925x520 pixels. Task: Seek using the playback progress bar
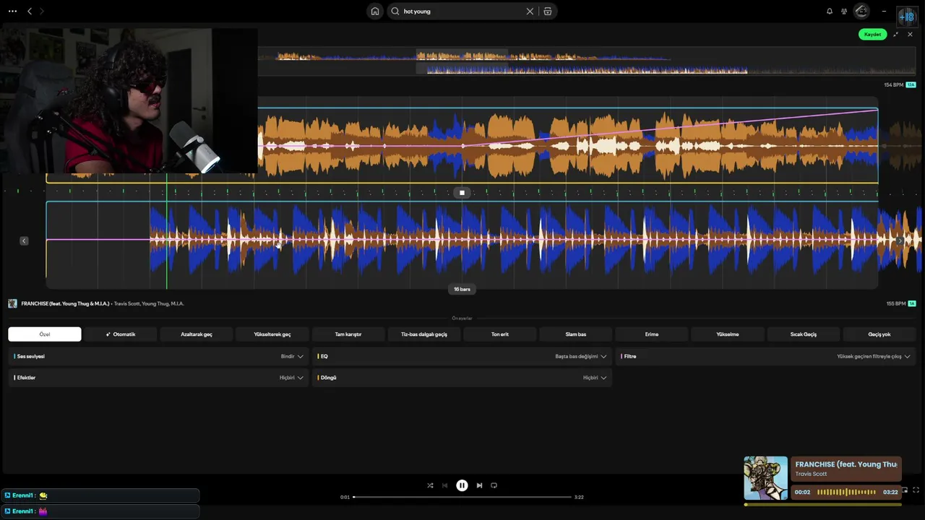(x=462, y=497)
